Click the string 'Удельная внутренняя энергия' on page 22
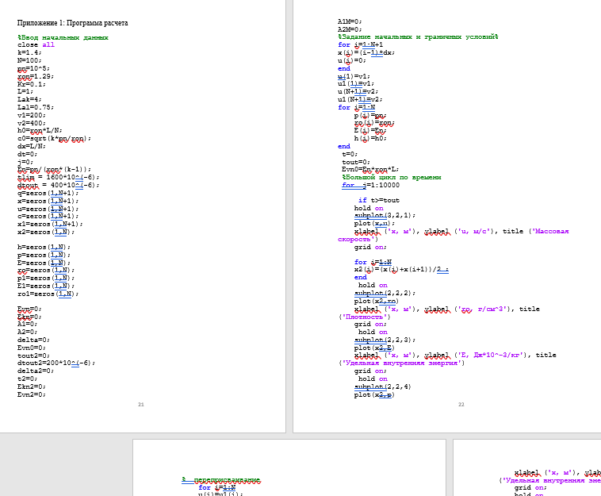601x496 pixels. 402,363
